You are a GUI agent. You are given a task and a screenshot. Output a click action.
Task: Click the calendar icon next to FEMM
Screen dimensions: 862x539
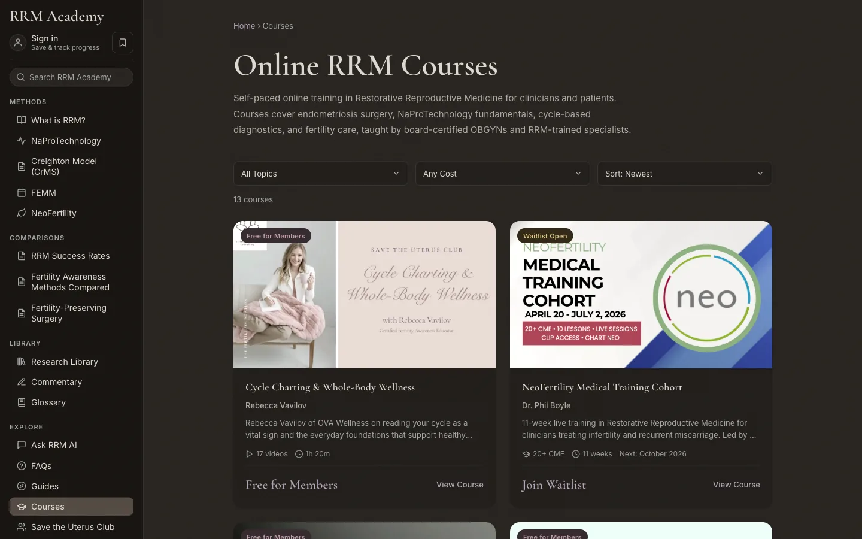pyautogui.click(x=22, y=193)
